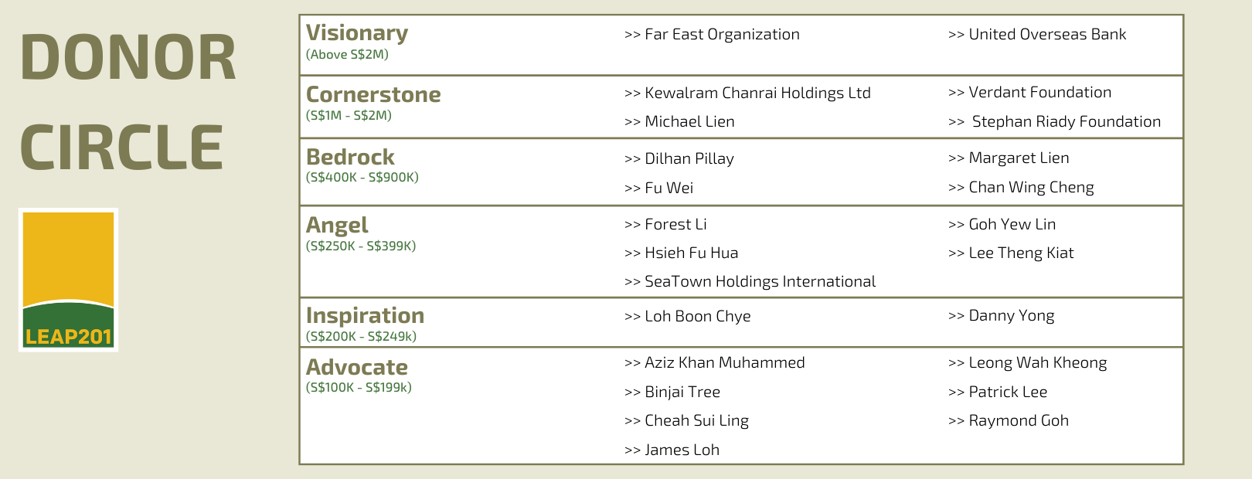Click the Bedrock tier heading
The height and width of the screenshot is (479, 1252).
350,157
